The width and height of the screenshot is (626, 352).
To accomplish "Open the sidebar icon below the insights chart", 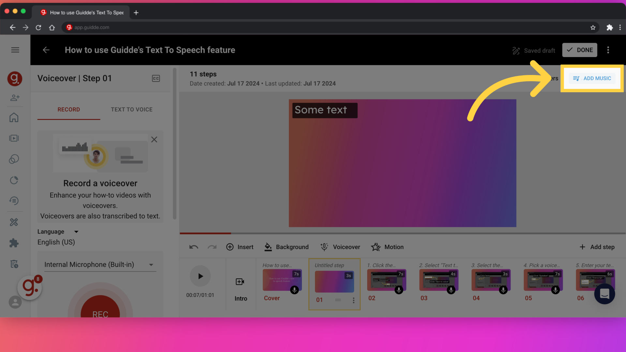I will pyautogui.click(x=14, y=201).
